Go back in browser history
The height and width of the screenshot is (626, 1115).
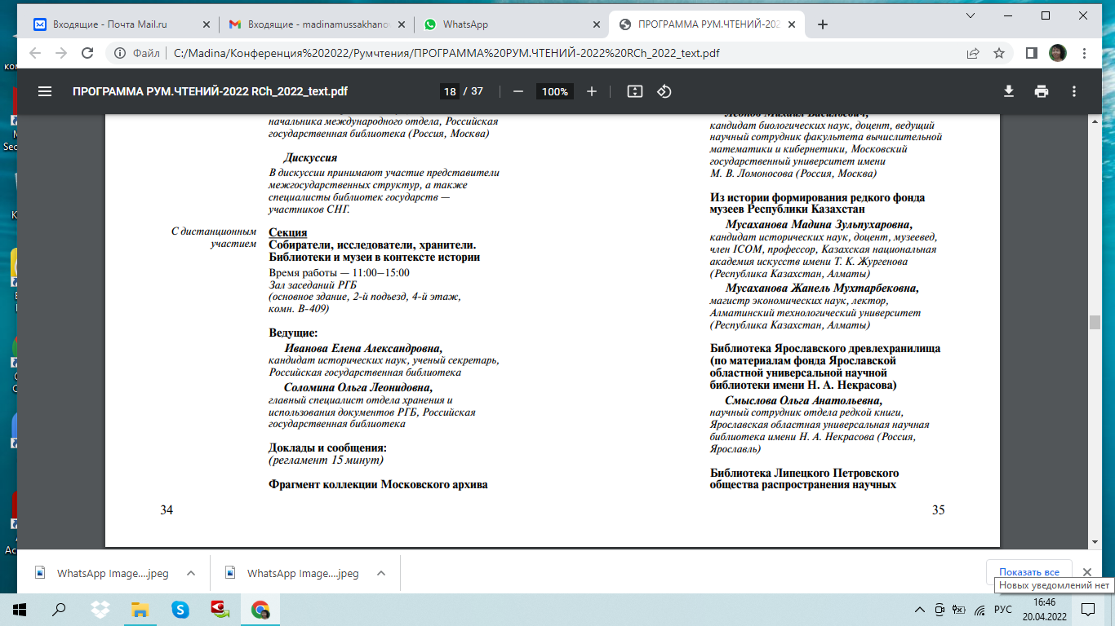(34, 53)
